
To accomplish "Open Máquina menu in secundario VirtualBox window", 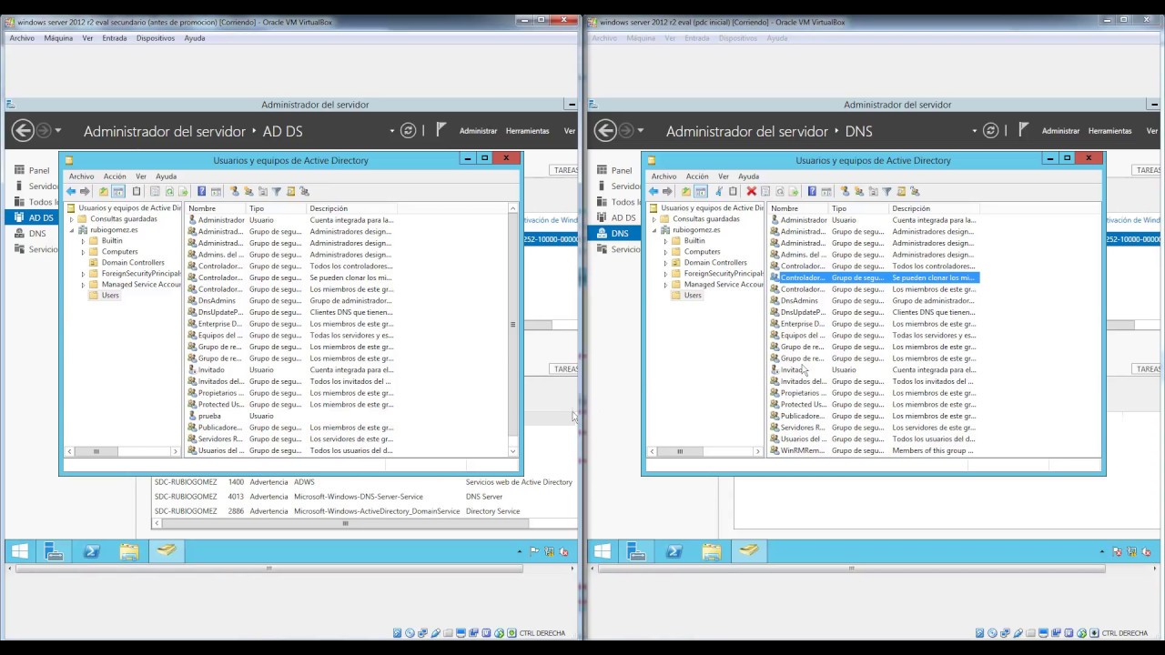I will click(58, 38).
